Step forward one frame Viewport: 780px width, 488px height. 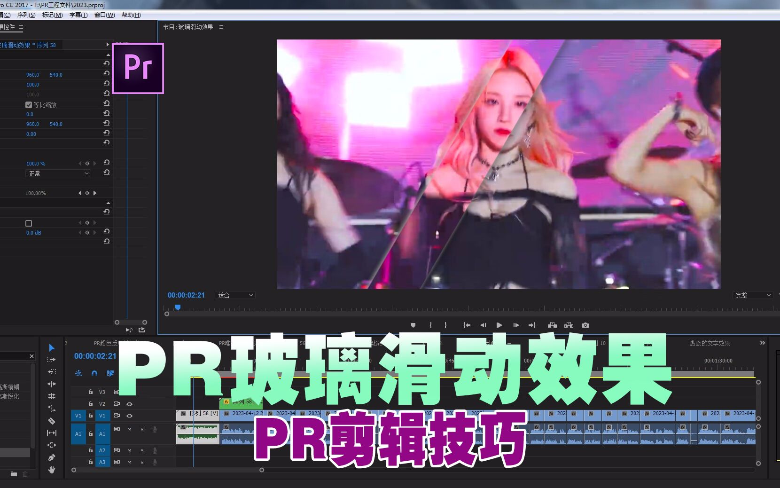[516, 325]
